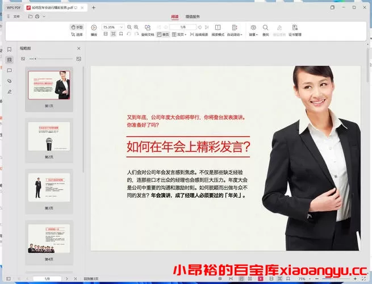Select the WPS PDF home tab
This screenshot has height=284, width=372.
point(14,7)
